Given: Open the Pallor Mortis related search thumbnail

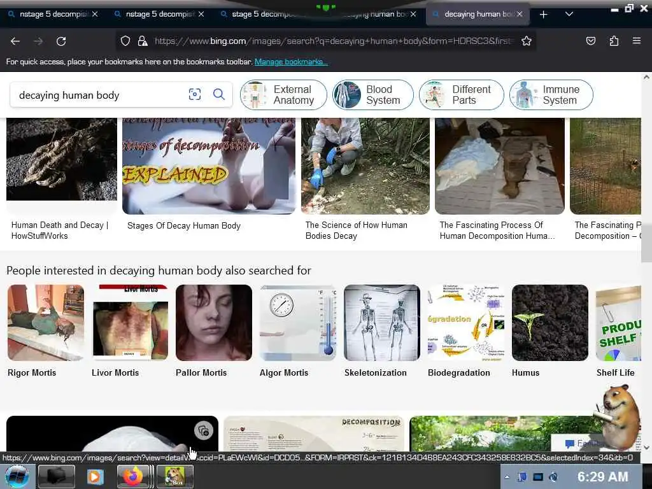Looking at the screenshot, I should (x=214, y=323).
